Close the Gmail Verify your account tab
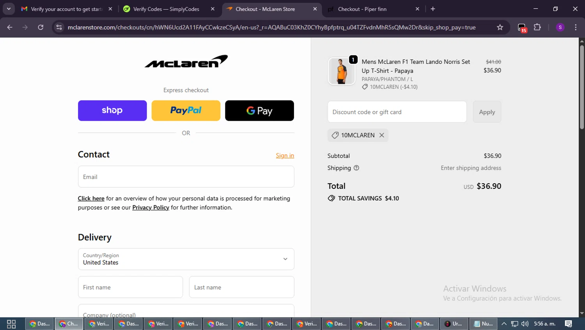 pyautogui.click(x=110, y=9)
